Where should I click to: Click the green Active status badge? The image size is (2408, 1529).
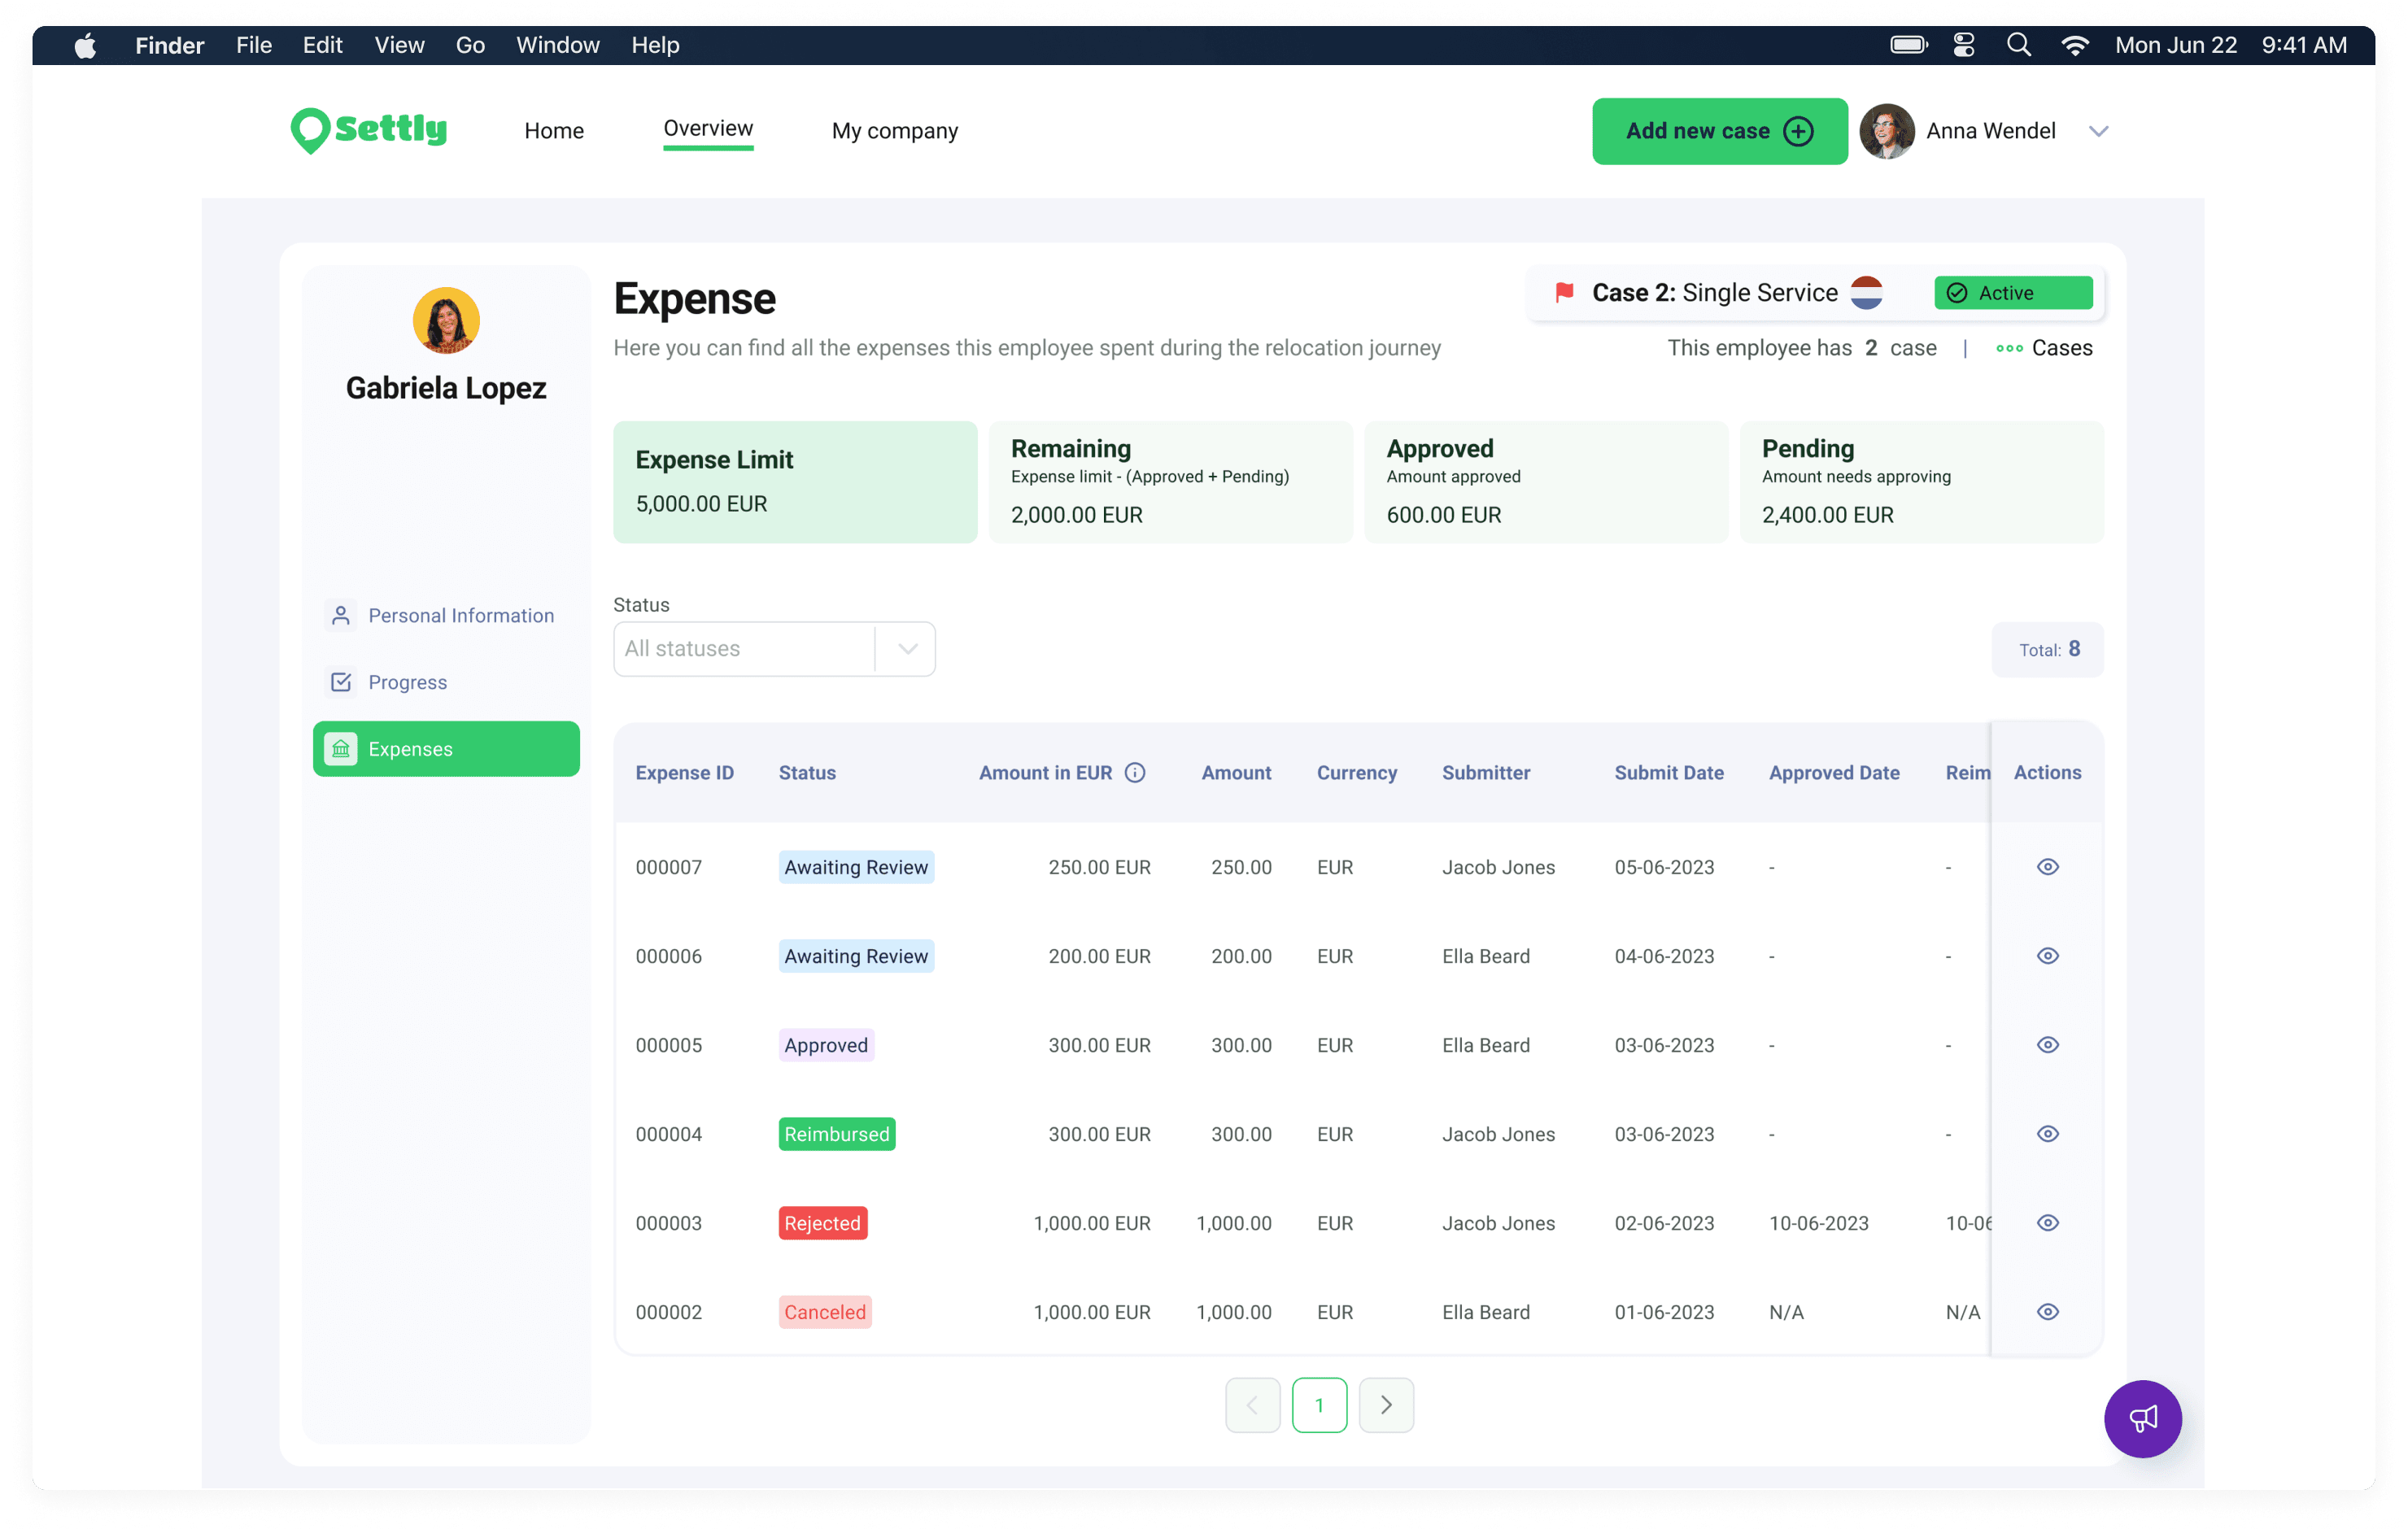tap(2012, 293)
